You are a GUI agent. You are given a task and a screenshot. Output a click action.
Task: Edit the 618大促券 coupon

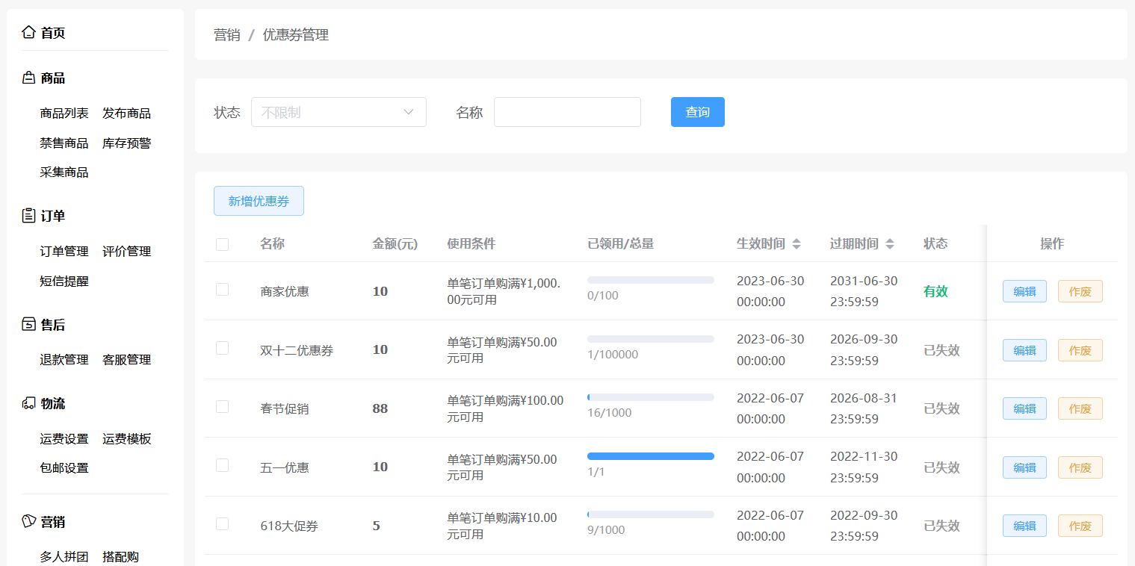tap(1024, 526)
